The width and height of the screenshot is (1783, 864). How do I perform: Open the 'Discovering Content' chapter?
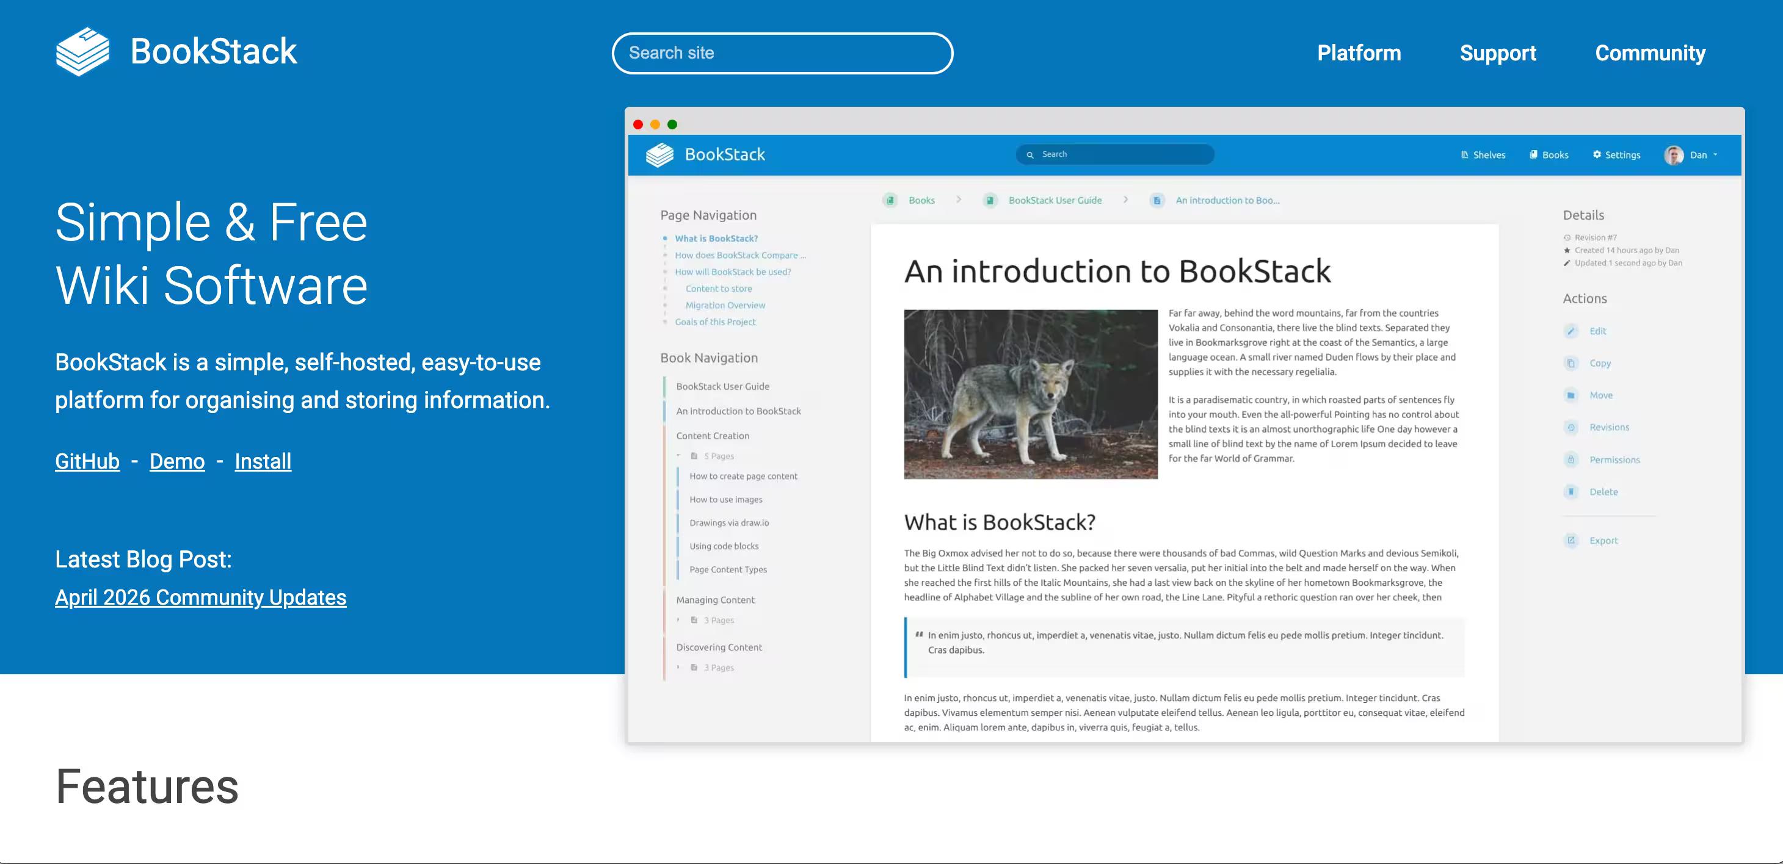pyautogui.click(x=719, y=647)
